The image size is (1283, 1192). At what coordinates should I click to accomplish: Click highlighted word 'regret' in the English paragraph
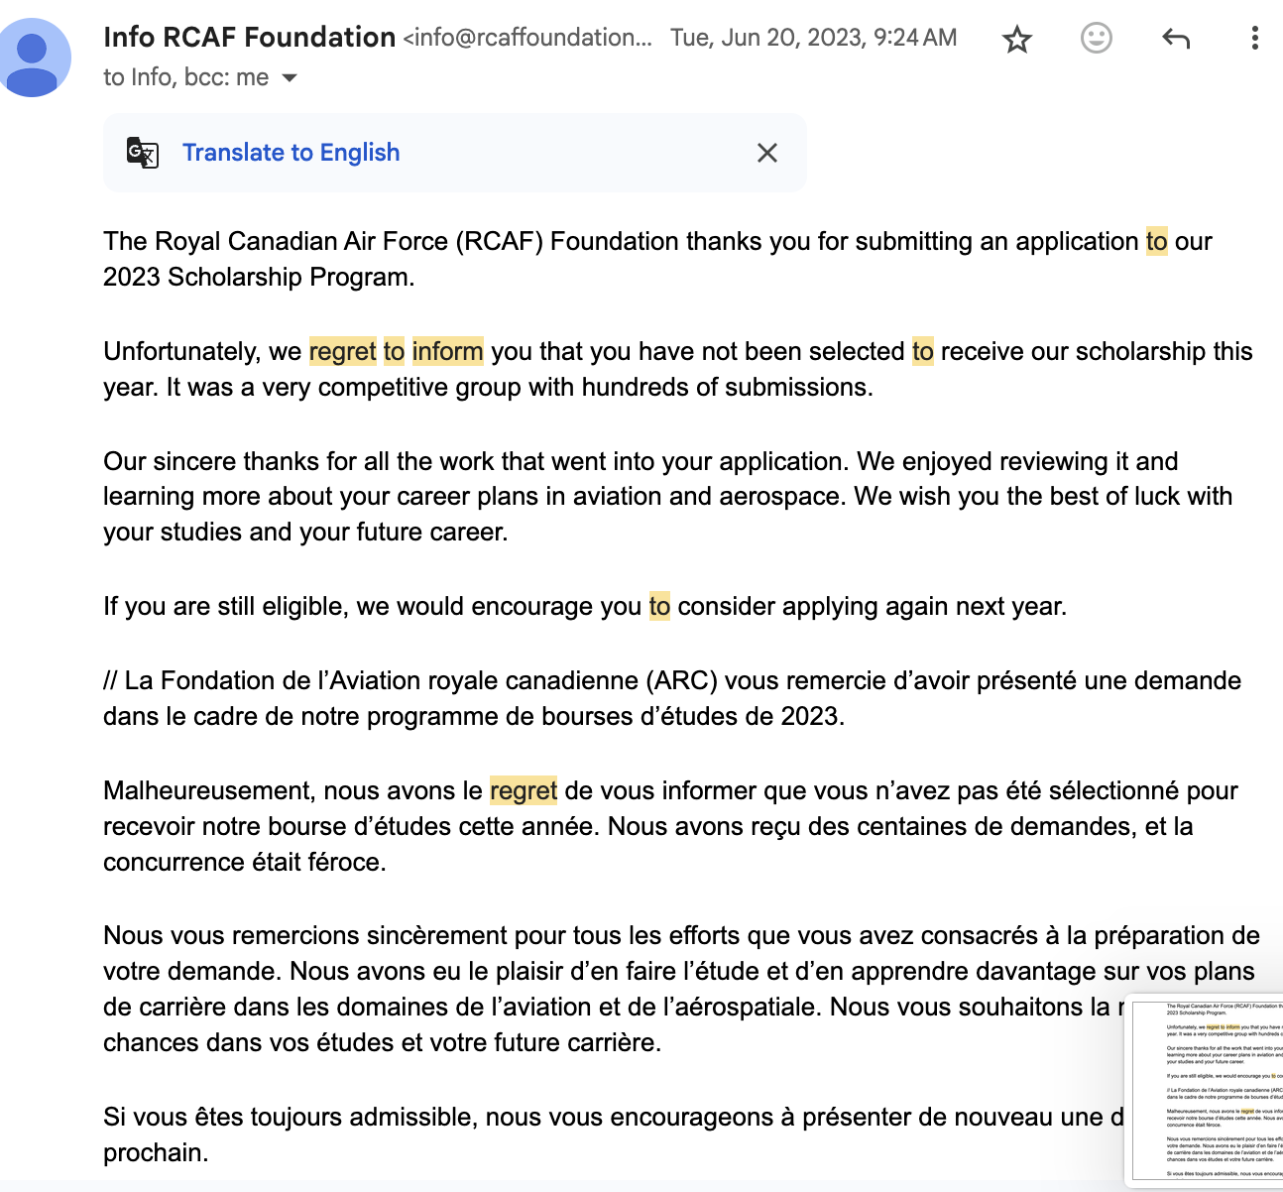(343, 352)
